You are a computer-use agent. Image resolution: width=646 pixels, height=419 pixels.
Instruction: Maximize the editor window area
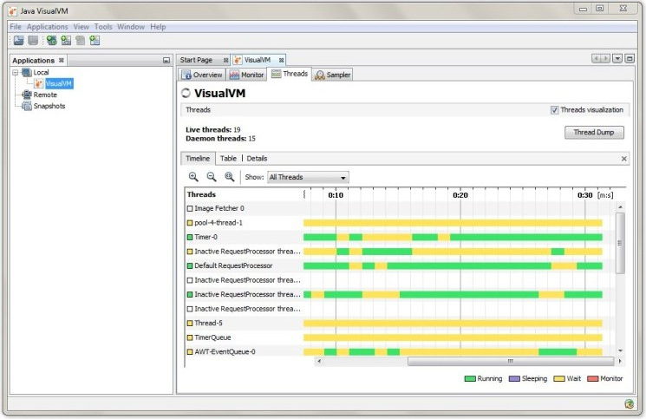point(630,58)
